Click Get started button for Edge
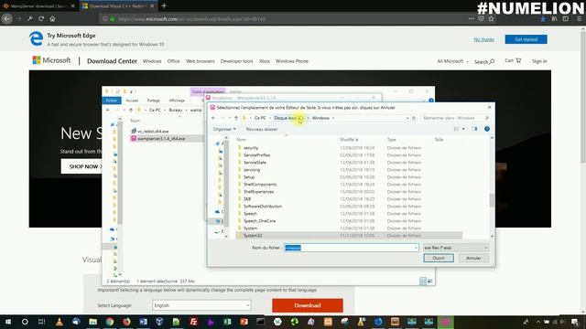The image size is (586, 329). click(526, 39)
